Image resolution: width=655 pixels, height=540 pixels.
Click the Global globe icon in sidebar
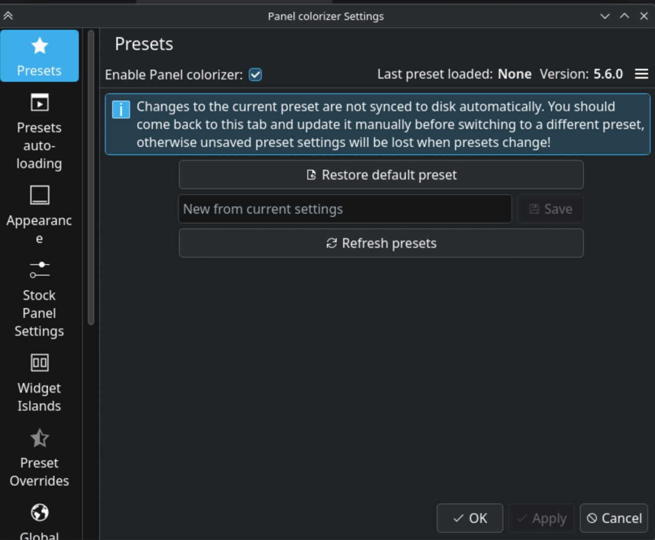point(39,513)
